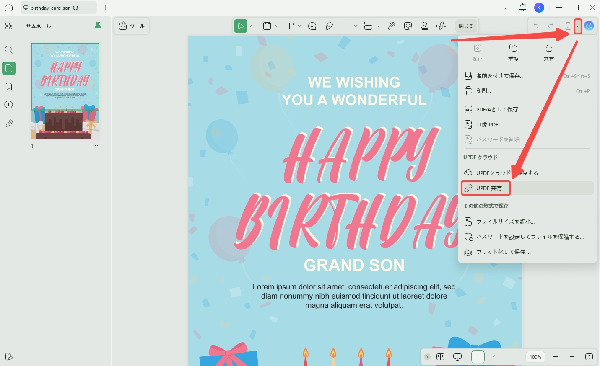Screen dimensions: 600x366
Task: Start the slideshow presentation icon
Action: pos(457,357)
